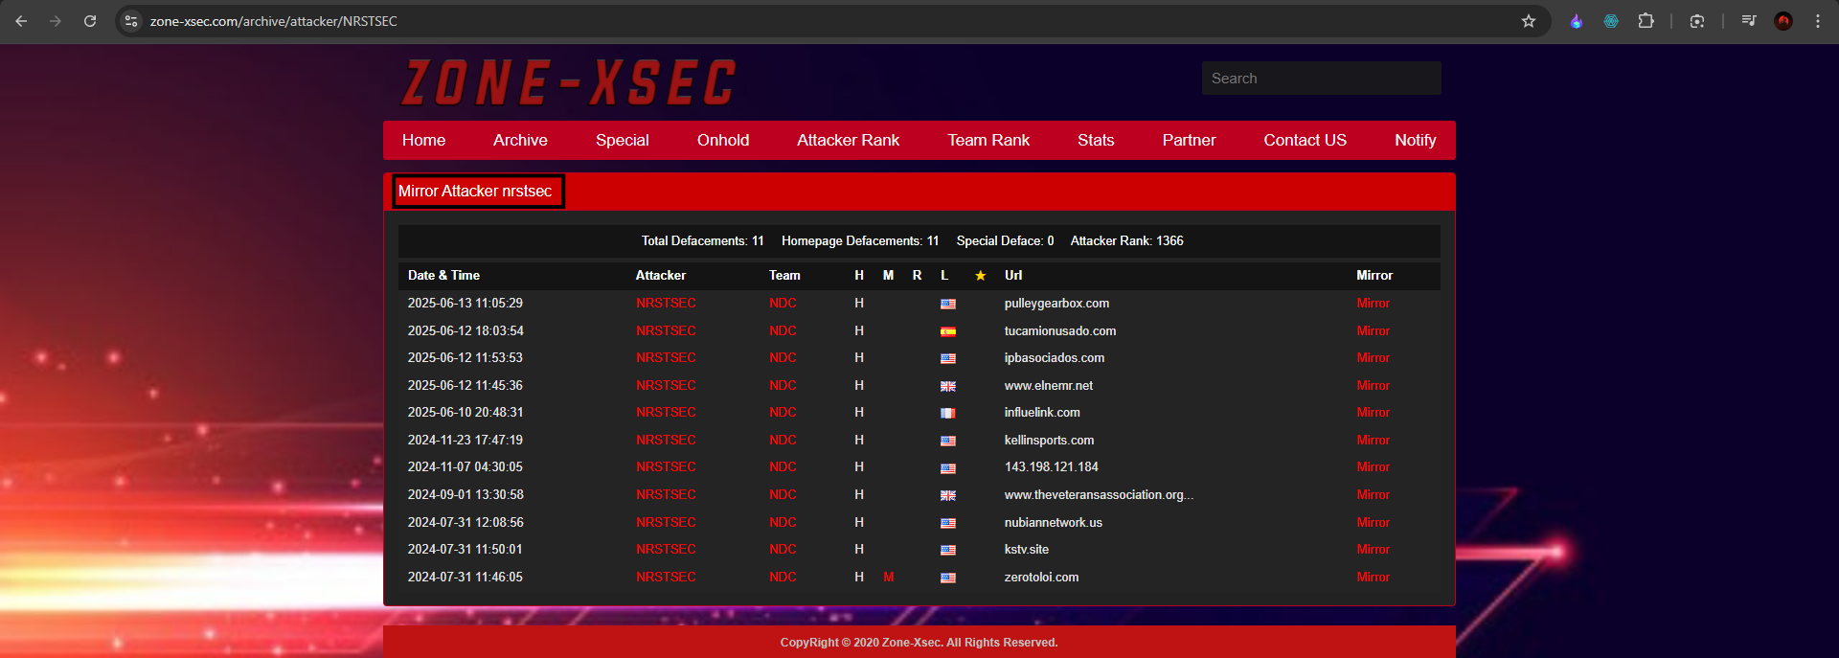1839x658 pixels.
Task: Open the Mirror link for kstv.site
Action: (1373, 549)
